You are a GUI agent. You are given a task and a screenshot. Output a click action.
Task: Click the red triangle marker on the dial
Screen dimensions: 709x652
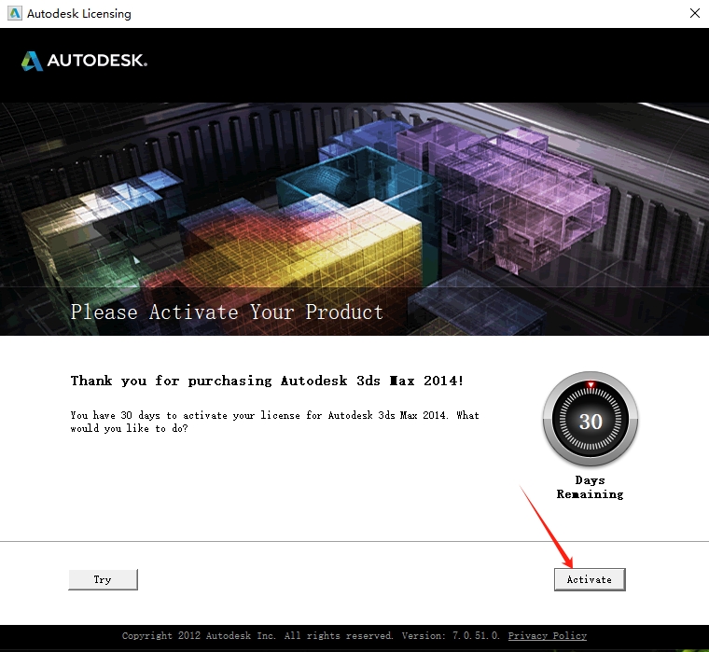pyautogui.click(x=591, y=385)
